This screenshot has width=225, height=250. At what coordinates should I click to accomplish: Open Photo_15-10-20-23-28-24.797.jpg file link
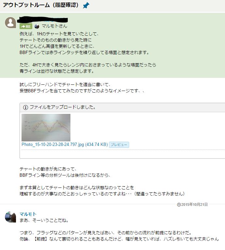[x=65, y=144]
